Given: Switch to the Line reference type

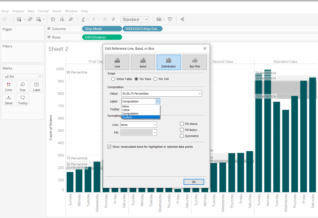Looking at the screenshot, I should click(117, 62).
